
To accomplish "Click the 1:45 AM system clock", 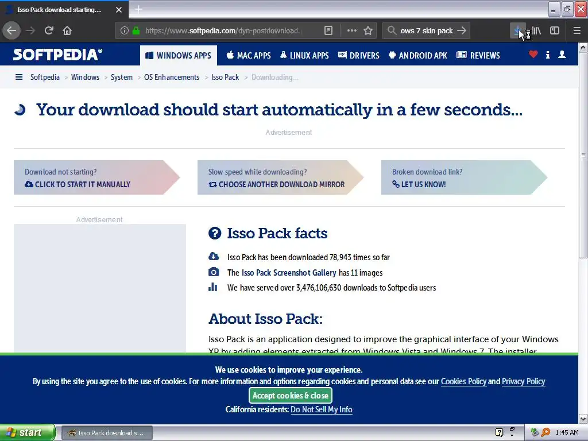I will pyautogui.click(x=567, y=432).
